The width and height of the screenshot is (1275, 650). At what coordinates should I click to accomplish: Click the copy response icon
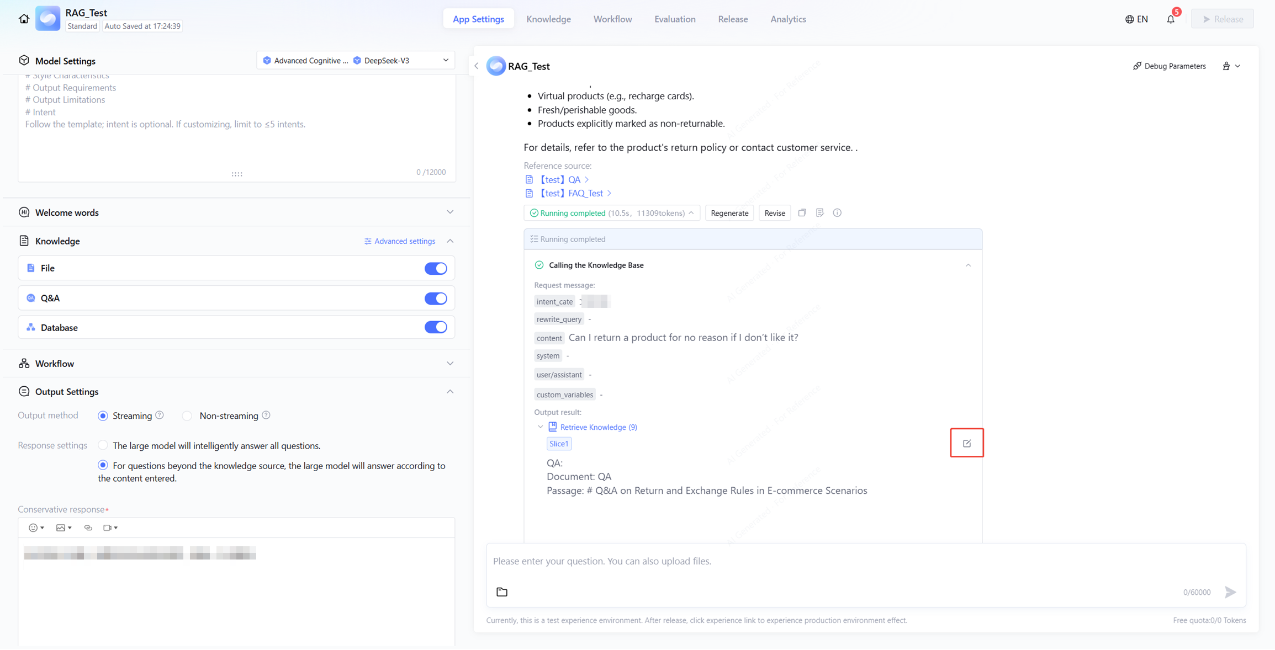point(802,213)
